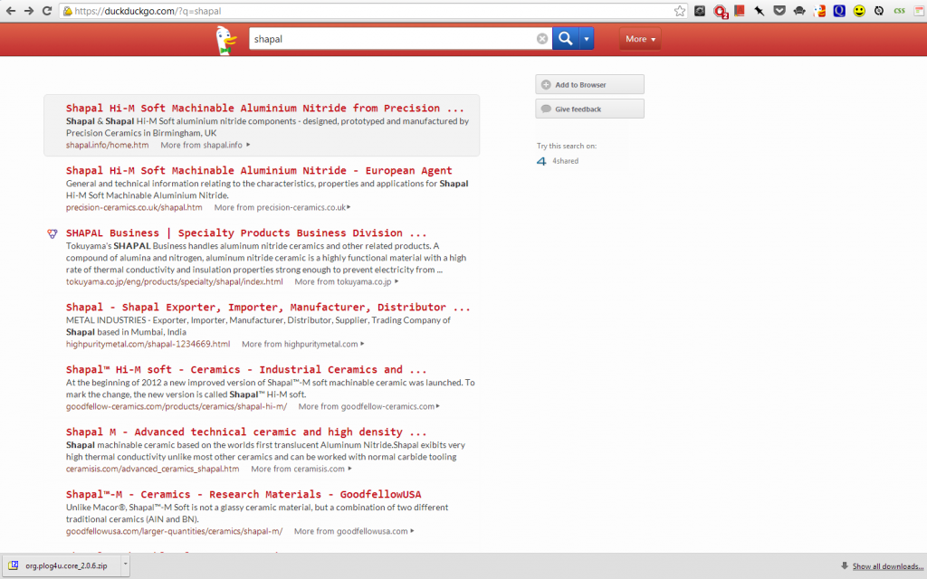Submit search with the magnifying glass button
Screen dimensions: 927x579
click(x=566, y=39)
